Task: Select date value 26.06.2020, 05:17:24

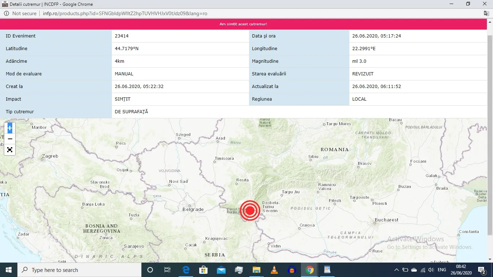Action: tap(376, 36)
